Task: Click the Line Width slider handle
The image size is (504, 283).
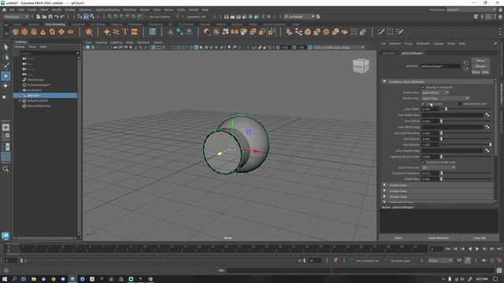Action: (446, 109)
